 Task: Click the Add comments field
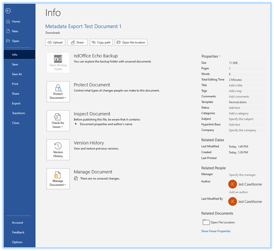247,97
